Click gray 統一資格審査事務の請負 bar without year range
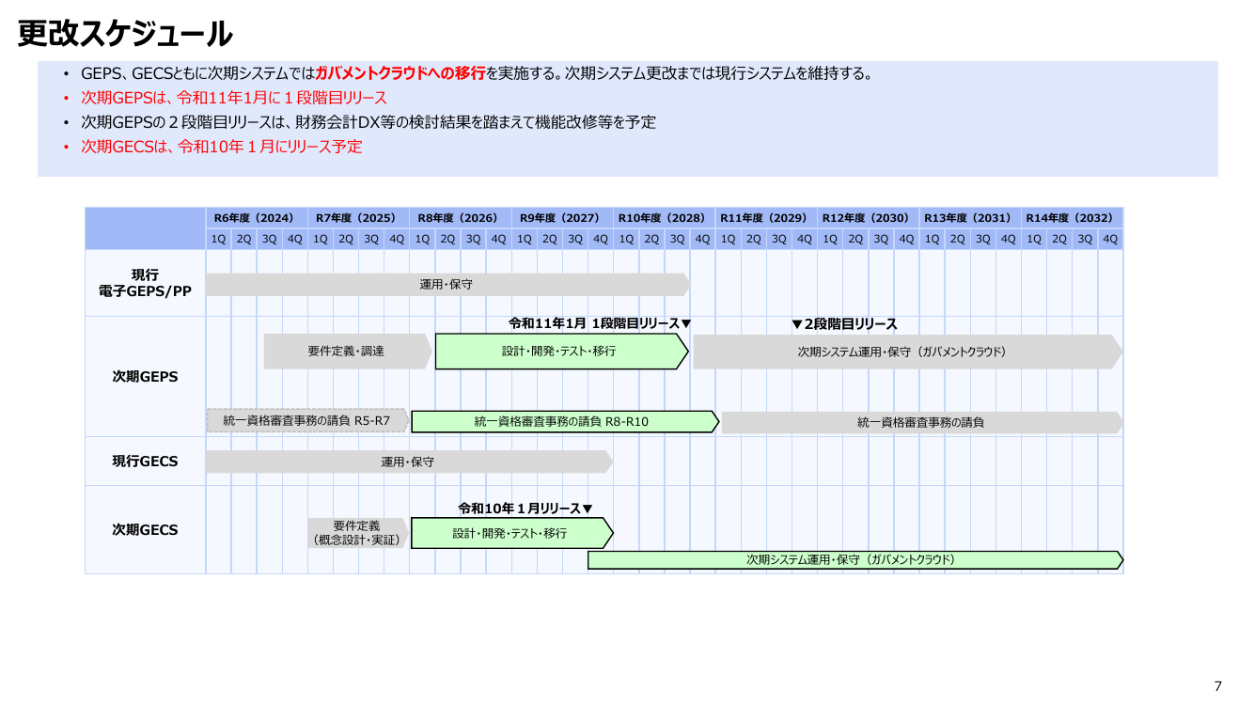Image resolution: width=1254 pixels, height=705 pixels. [x=921, y=422]
